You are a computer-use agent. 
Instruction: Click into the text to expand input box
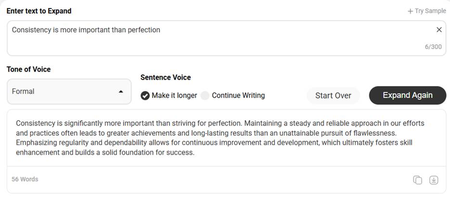[x=226, y=38]
